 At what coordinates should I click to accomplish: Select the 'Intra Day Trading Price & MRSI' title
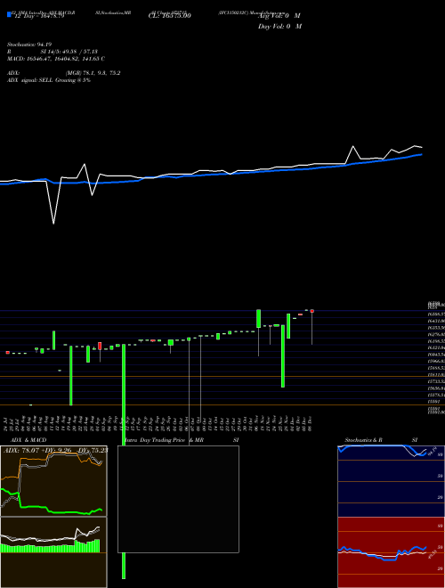tap(182, 440)
